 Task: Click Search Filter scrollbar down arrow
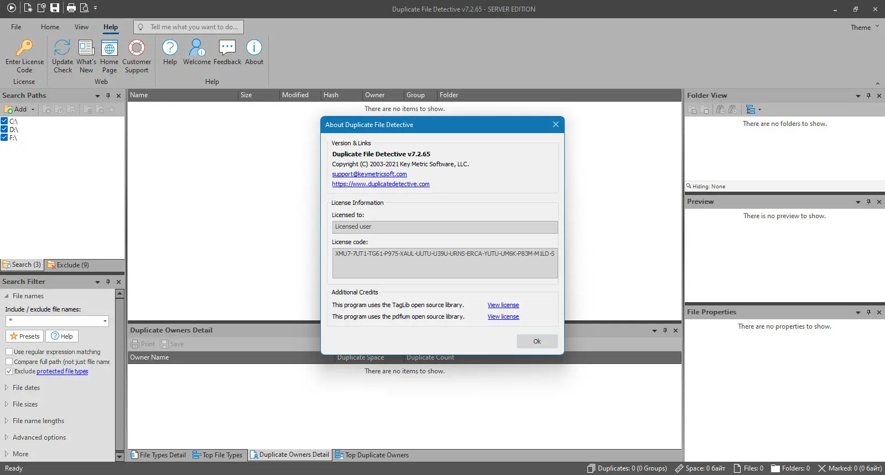(x=119, y=457)
